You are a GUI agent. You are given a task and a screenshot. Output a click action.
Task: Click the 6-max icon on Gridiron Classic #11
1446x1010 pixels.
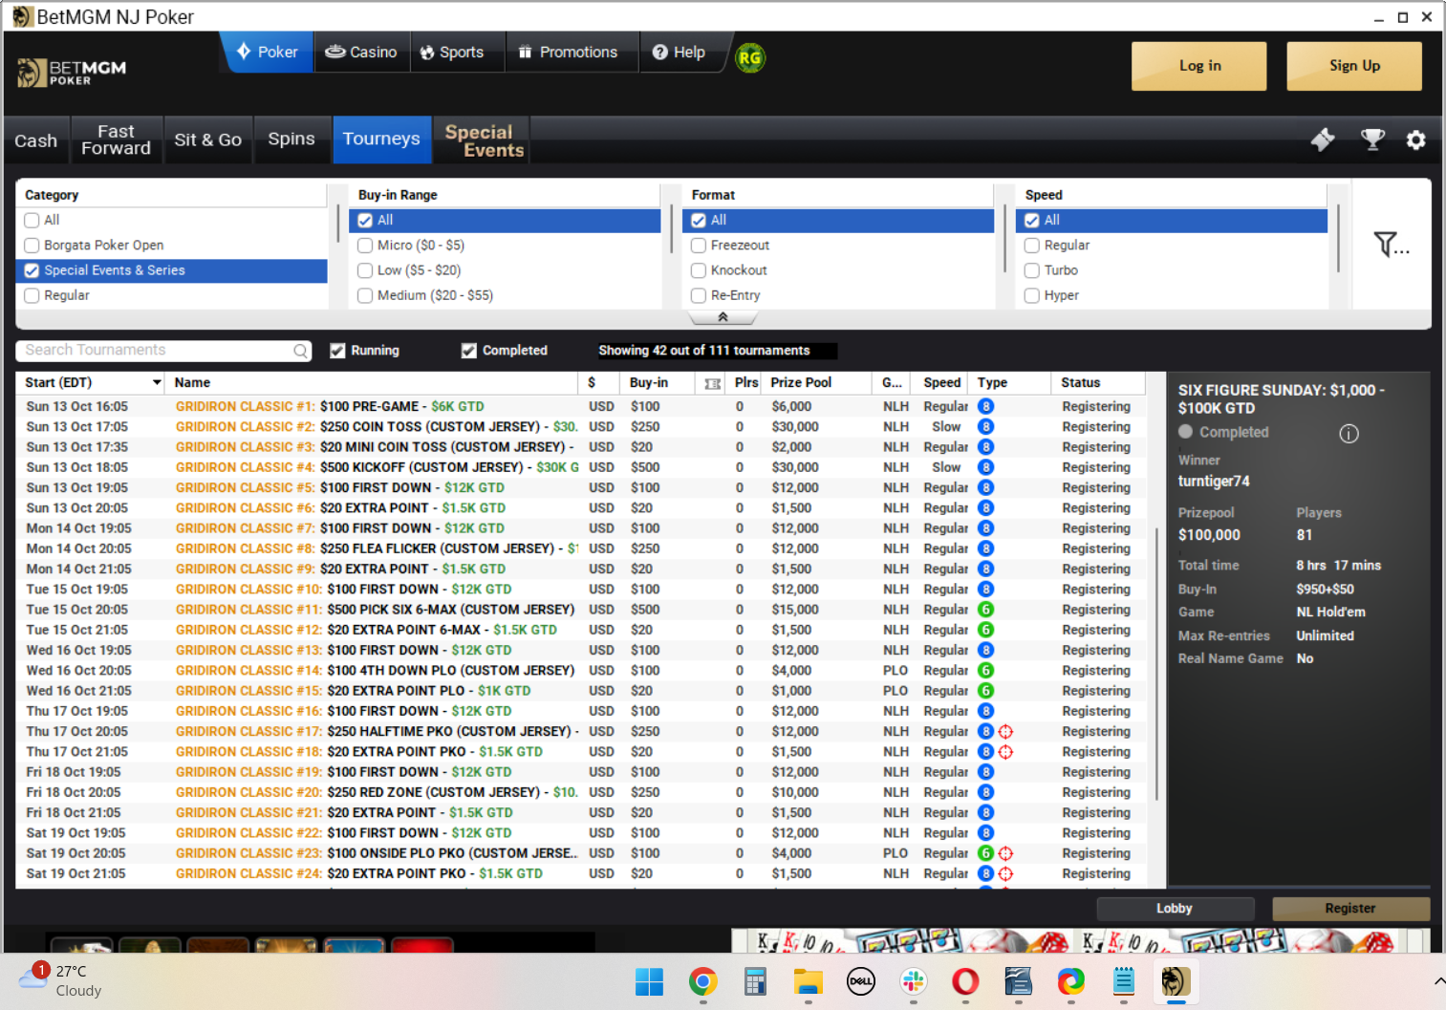point(985,610)
